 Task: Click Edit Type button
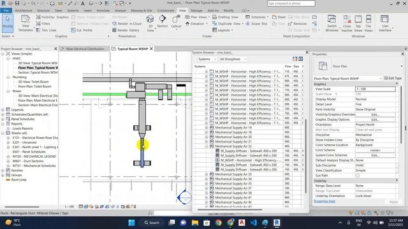coord(393,78)
